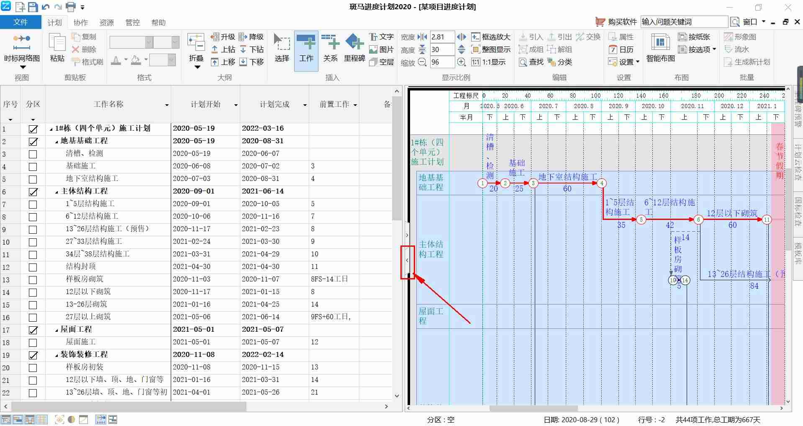Click the 查找 find tool
Viewport: 803px width, 426px height.
[531, 62]
